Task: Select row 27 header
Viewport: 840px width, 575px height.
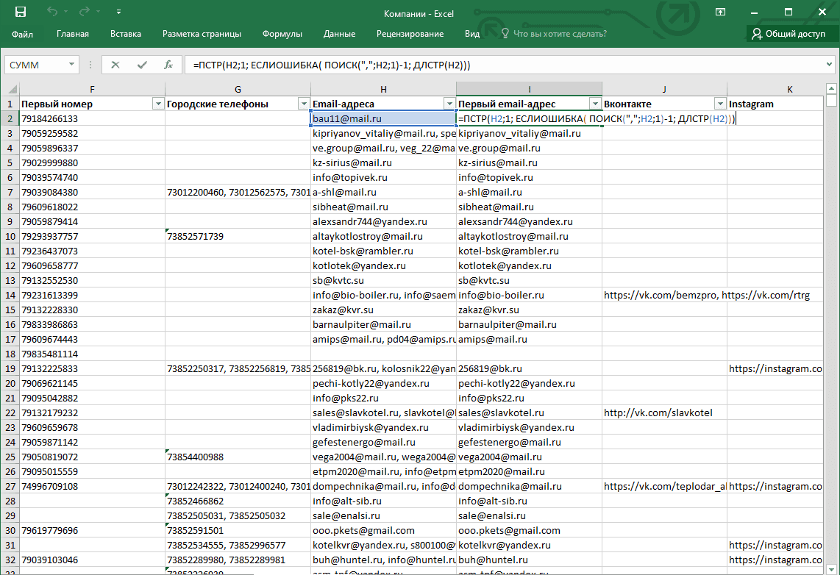Action: pyautogui.click(x=10, y=486)
